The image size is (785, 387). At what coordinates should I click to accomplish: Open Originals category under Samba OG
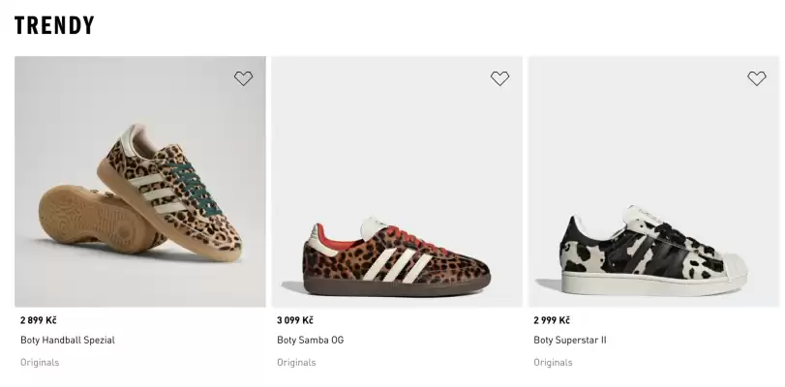(x=296, y=363)
